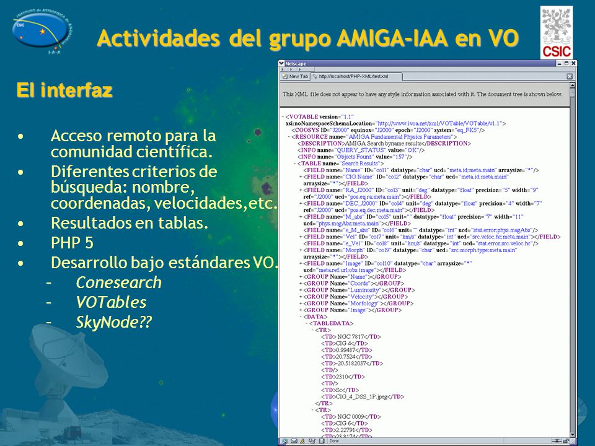Click the "NGC 0009" TD value

(x=351, y=417)
